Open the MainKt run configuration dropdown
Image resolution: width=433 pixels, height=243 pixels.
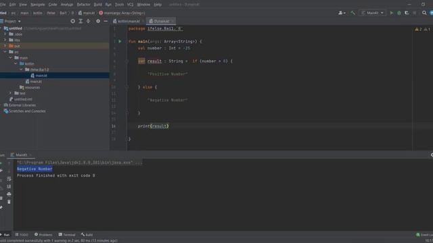point(372,13)
